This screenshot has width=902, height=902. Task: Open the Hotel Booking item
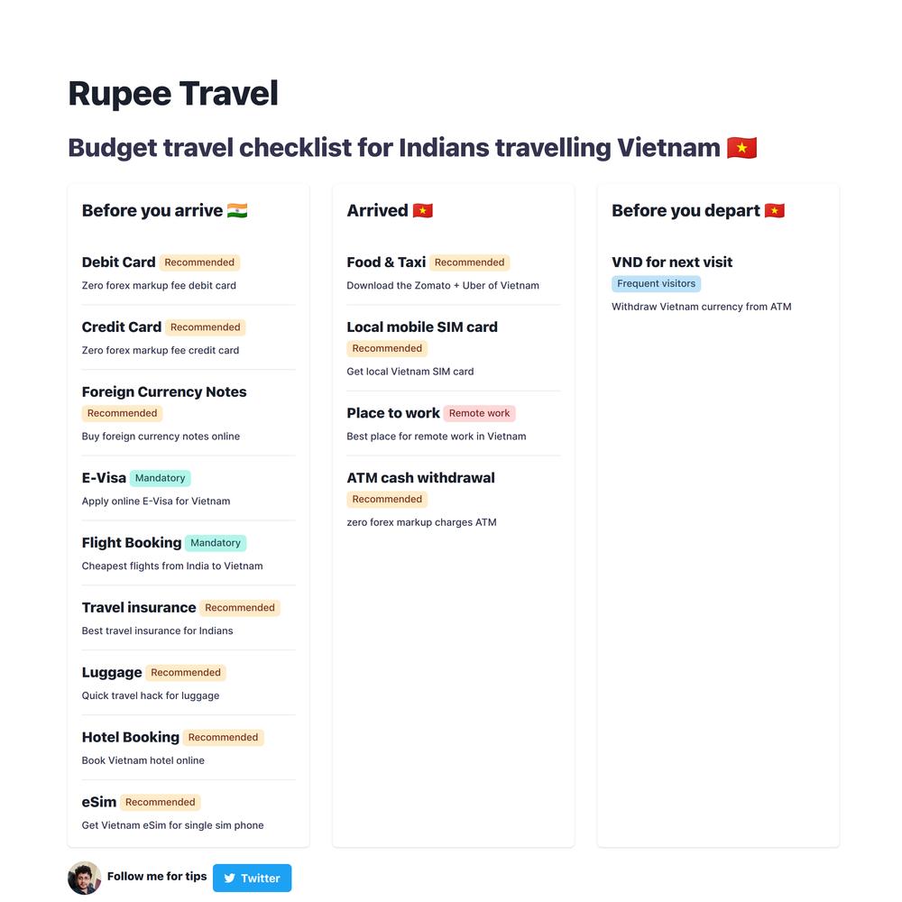(189, 748)
